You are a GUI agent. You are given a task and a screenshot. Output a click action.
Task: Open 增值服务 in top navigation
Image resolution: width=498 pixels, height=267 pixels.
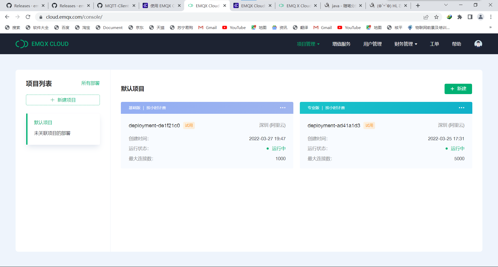(x=341, y=44)
